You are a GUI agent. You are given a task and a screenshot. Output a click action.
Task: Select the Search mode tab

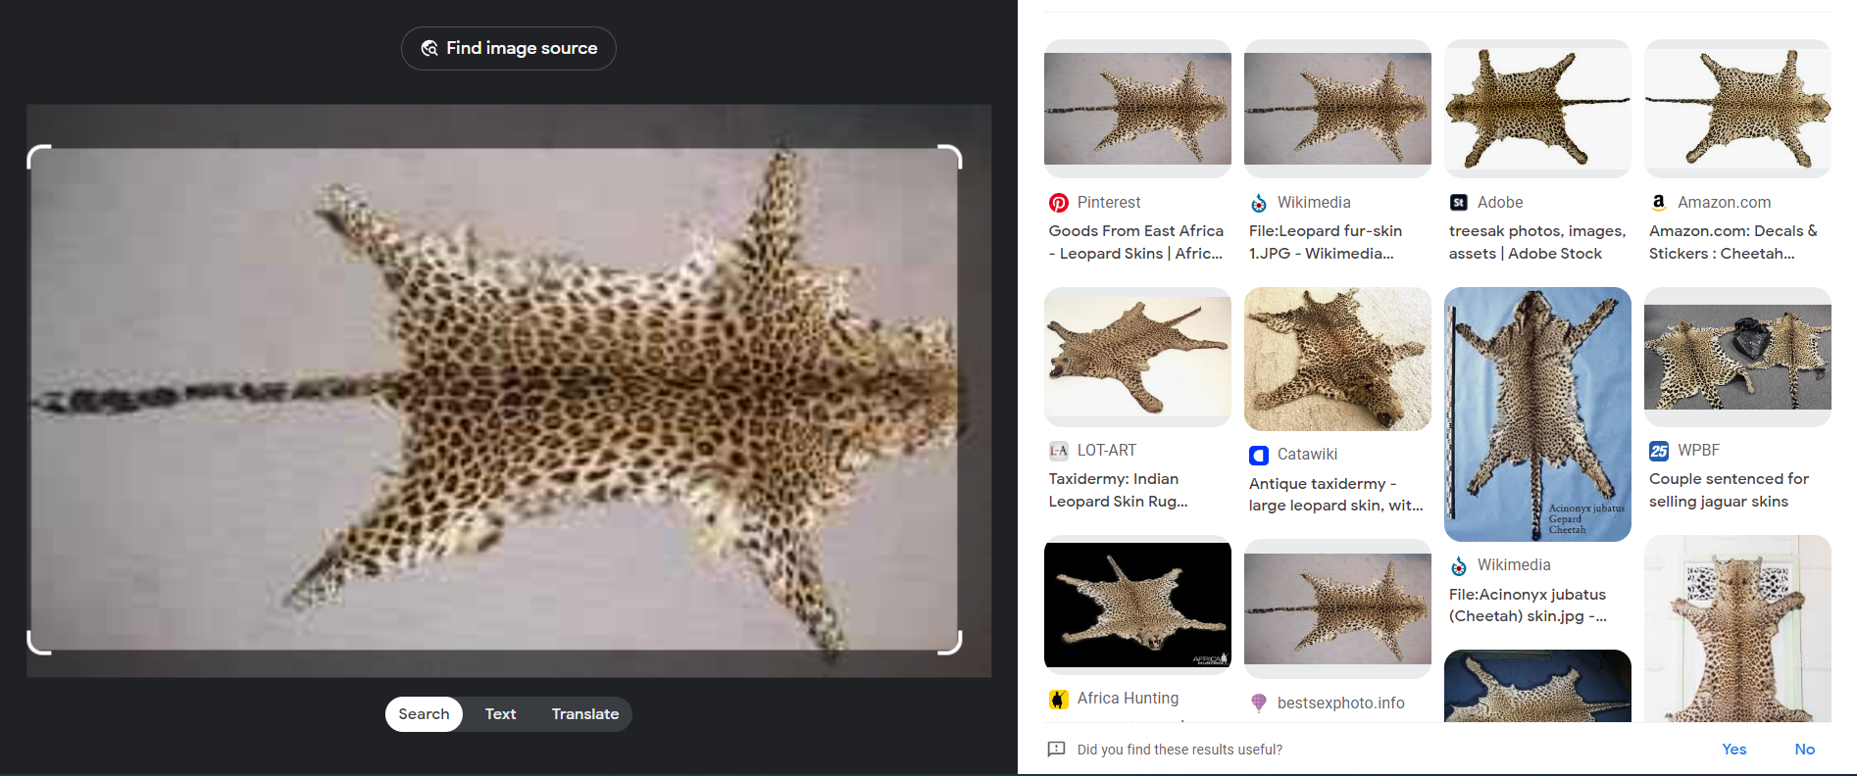[424, 714]
